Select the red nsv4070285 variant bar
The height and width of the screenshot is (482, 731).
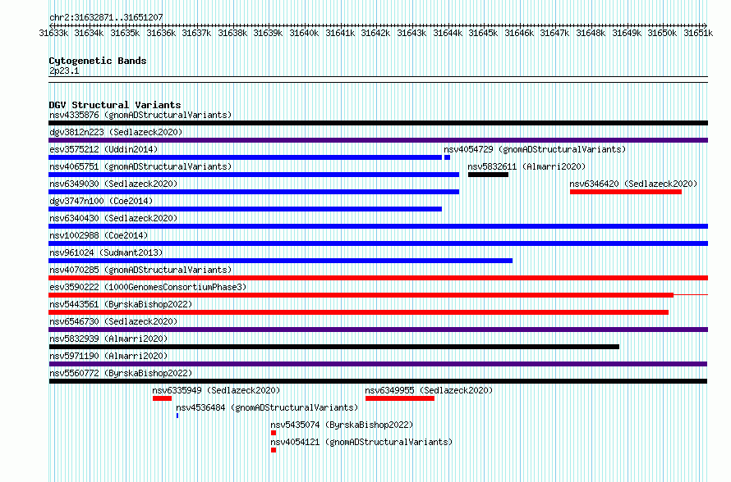(378, 278)
